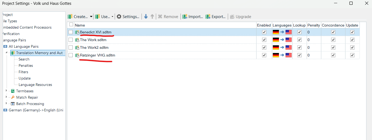Open the Create translation memory button
The image size is (372, 140).
click(78, 16)
